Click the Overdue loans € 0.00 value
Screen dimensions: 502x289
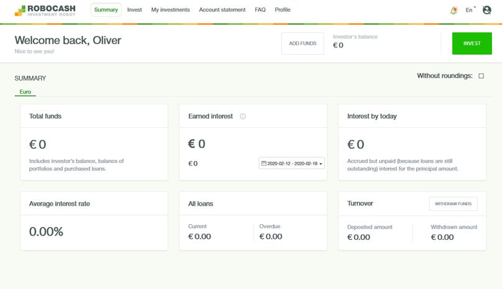click(x=270, y=237)
